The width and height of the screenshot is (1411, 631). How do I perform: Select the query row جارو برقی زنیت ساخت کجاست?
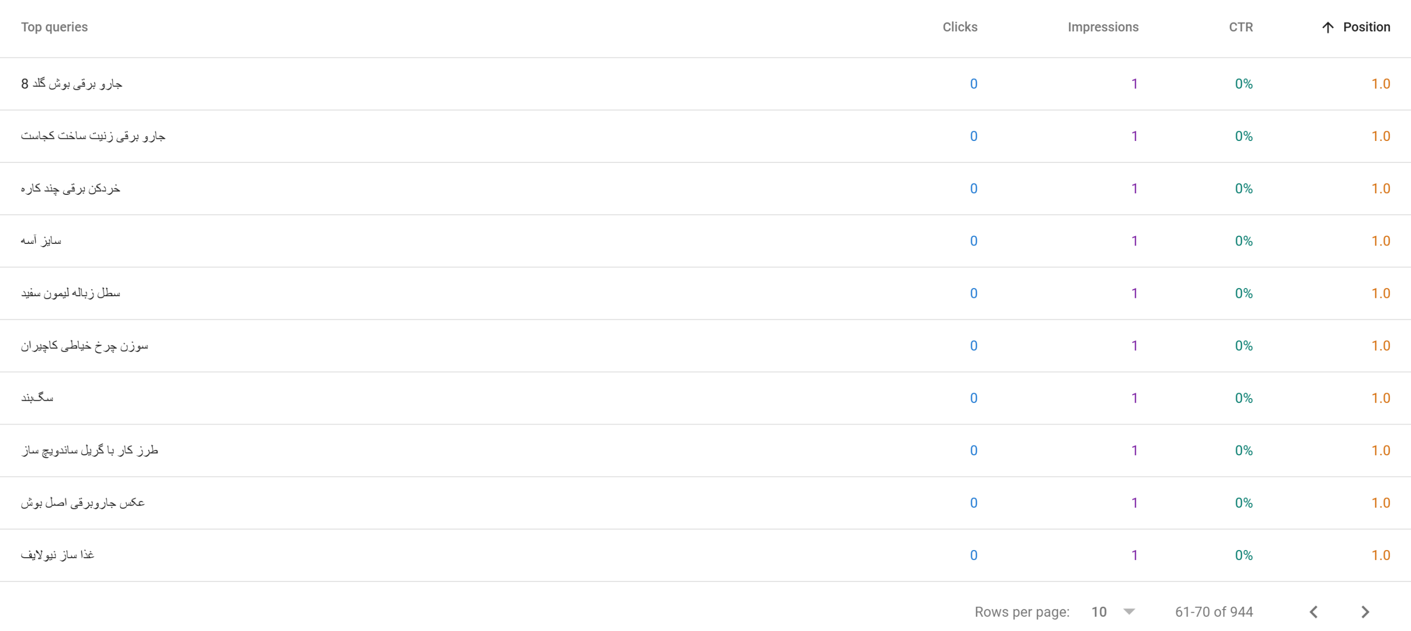tap(705, 136)
